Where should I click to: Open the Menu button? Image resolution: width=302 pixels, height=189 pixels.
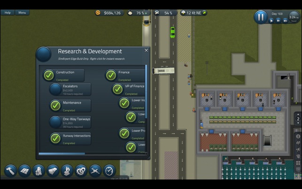click(x=22, y=13)
